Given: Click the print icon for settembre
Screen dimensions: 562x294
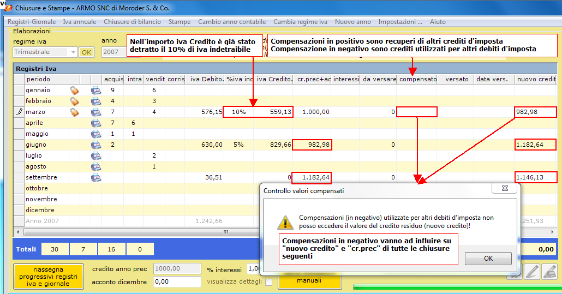Looking at the screenshot, I should (x=96, y=177).
